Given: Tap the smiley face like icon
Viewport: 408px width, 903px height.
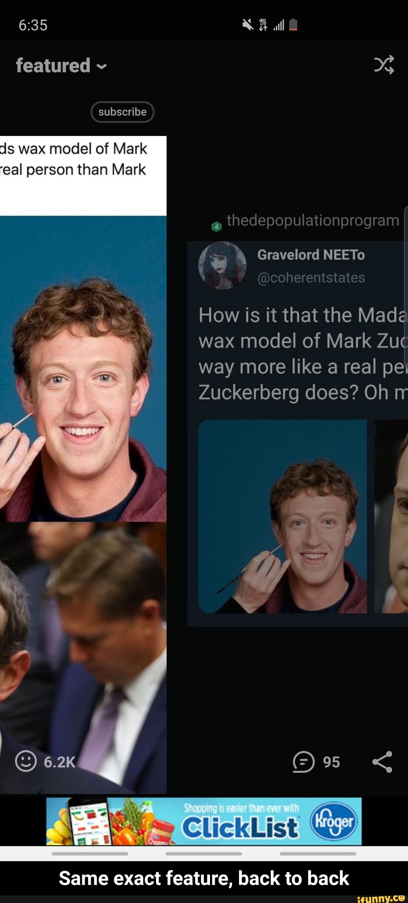Looking at the screenshot, I should pyautogui.click(x=26, y=761).
